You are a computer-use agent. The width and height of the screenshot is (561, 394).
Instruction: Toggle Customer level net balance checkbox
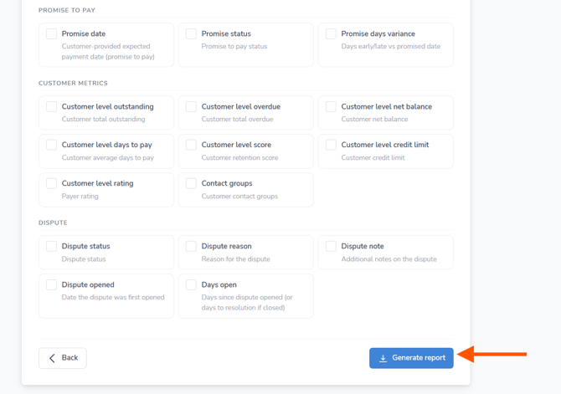[331, 107]
